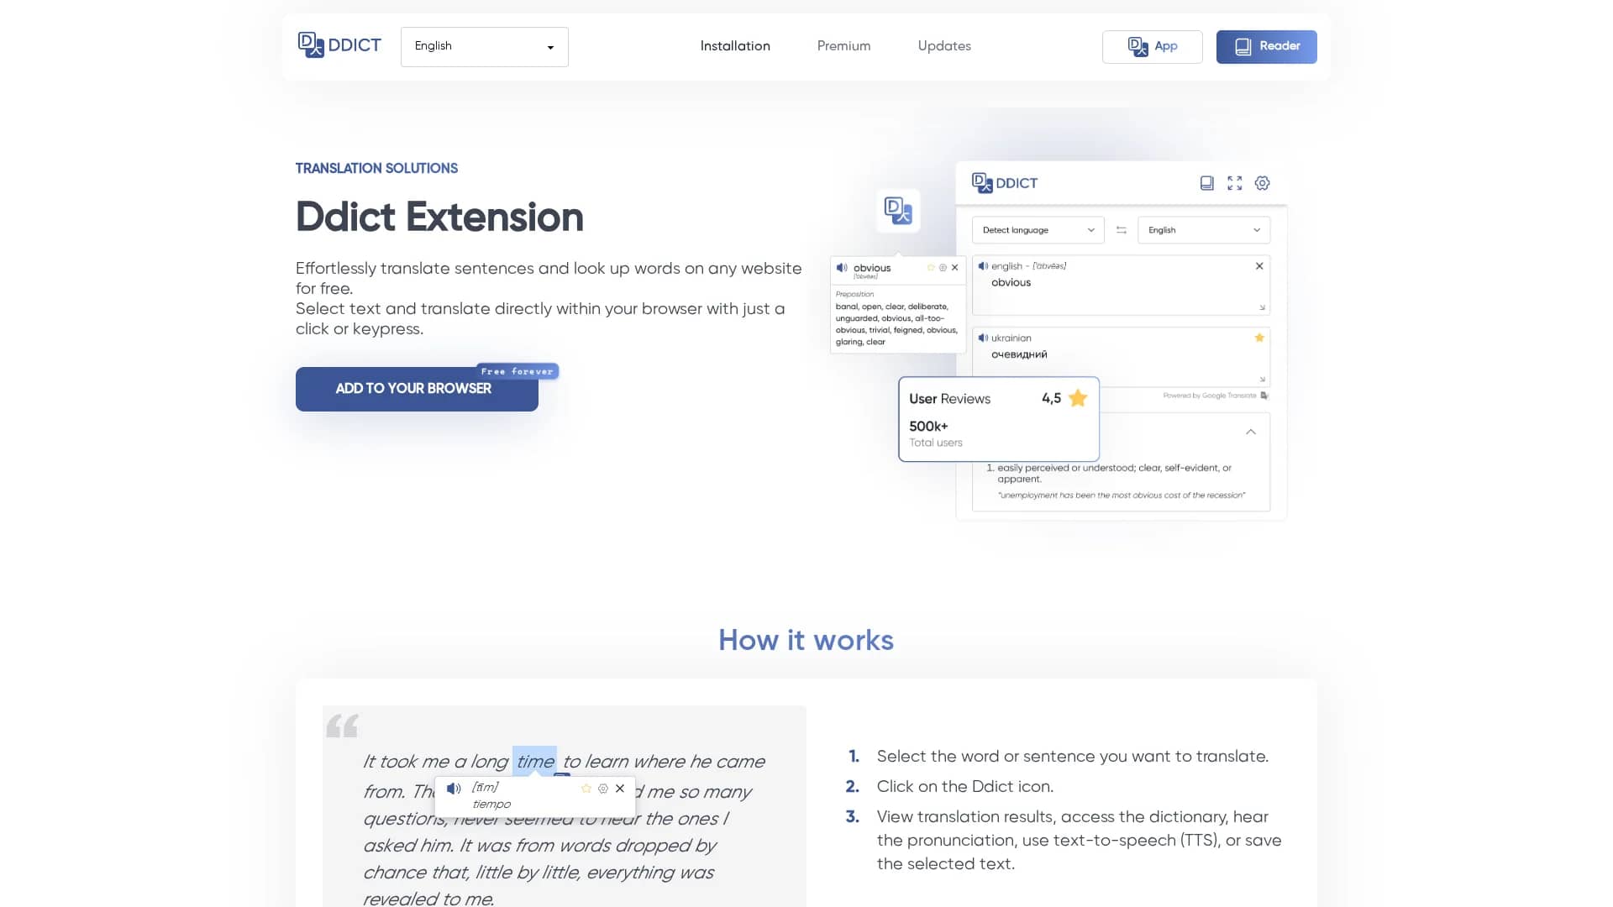The width and height of the screenshot is (1613, 907).
Task: Toggle the star in the obvious popup
Action: coord(931,268)
